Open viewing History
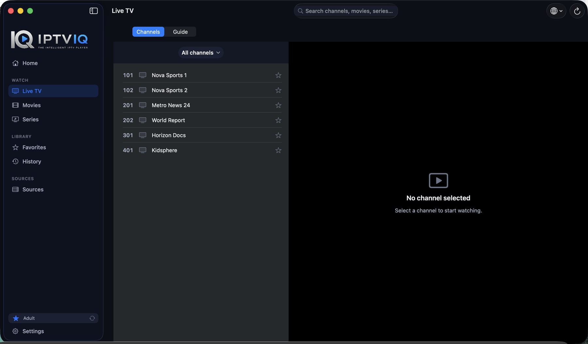588x344 pixels. (x=53, y=161)
